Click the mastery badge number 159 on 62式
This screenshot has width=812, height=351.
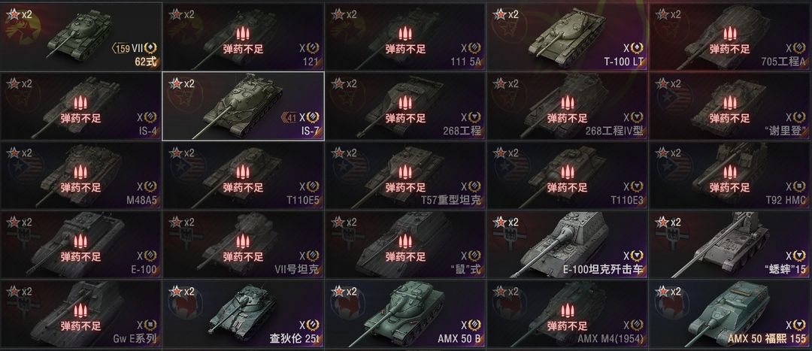[x=122, y=49]
